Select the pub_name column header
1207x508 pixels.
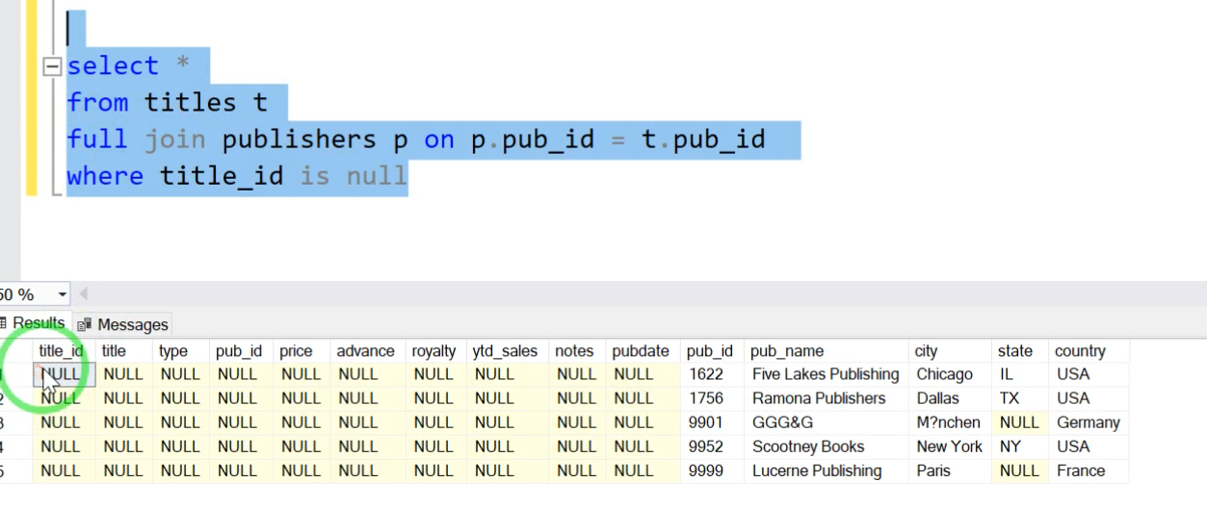point(787,351)
